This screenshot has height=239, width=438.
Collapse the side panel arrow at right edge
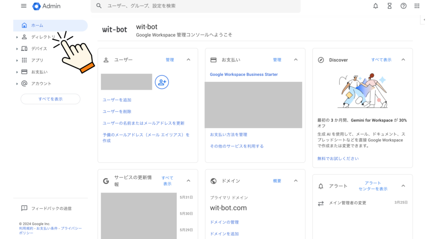pyautogui.click(x=424, y=20)
